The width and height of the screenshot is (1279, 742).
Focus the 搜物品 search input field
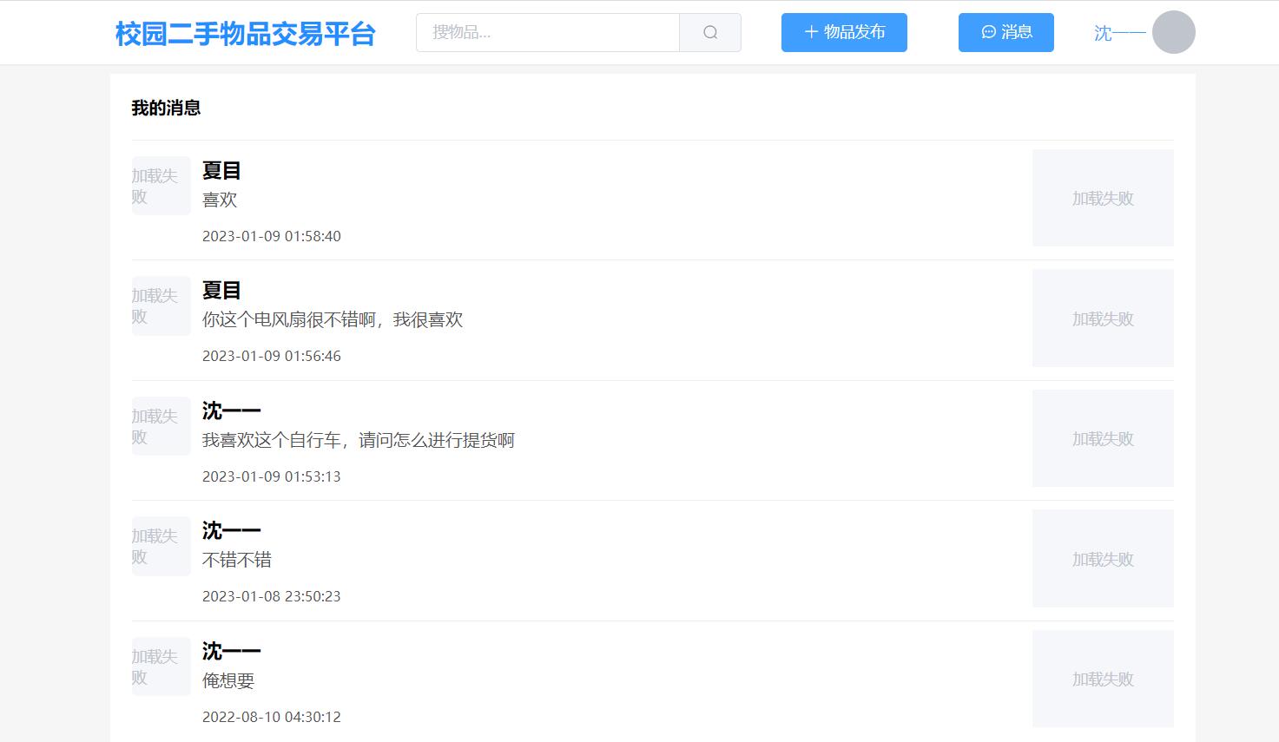coord(548,33)
